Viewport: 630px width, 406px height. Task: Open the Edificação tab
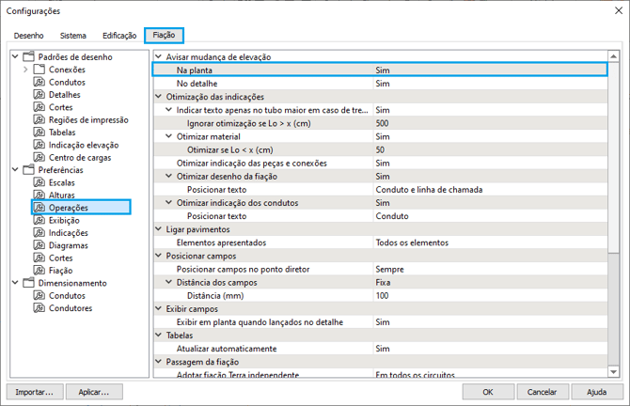tap(119, 36)
